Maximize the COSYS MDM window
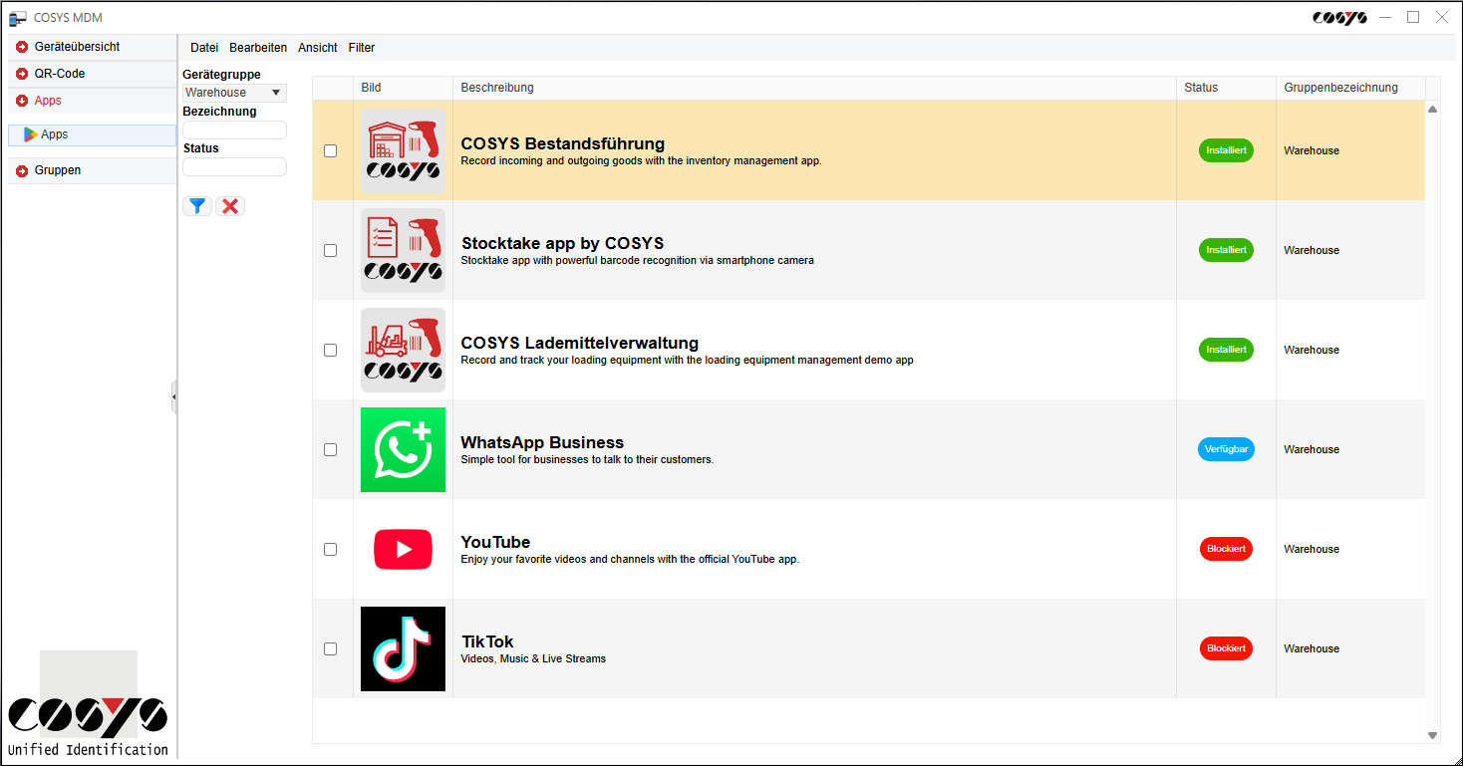 (1413, 17)
